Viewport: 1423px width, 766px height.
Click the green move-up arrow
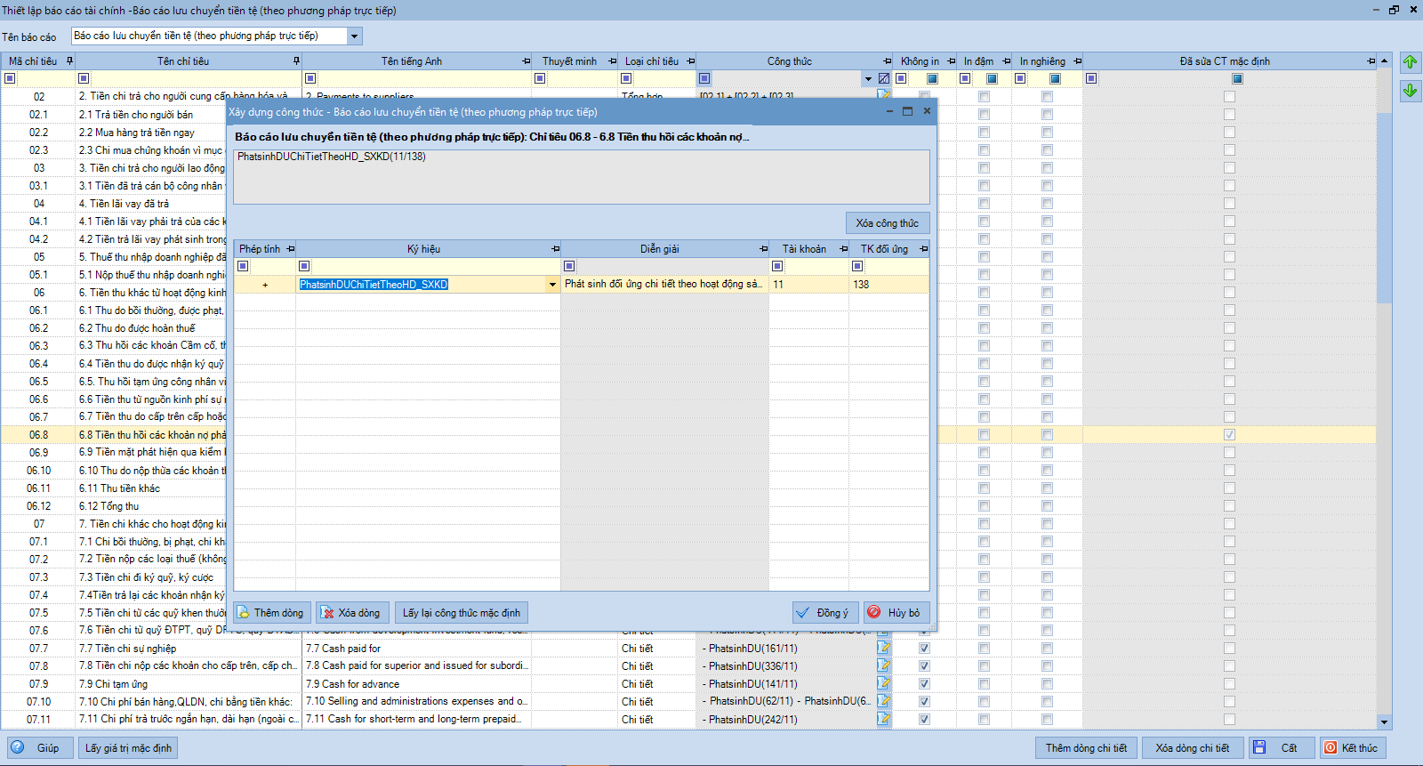[x=1410, y=62]
